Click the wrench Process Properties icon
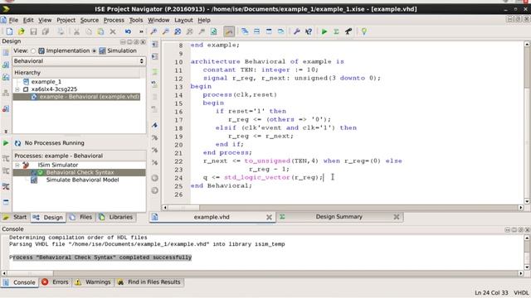Viewport: 531px width, 298px height. point(297,31)
